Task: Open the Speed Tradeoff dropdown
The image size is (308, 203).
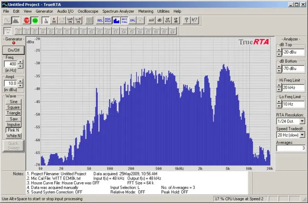Action: 302,135
